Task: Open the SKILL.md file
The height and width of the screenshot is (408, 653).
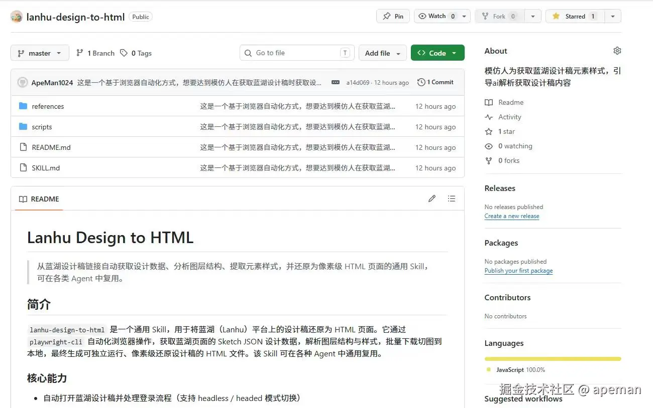Action: 46,168
